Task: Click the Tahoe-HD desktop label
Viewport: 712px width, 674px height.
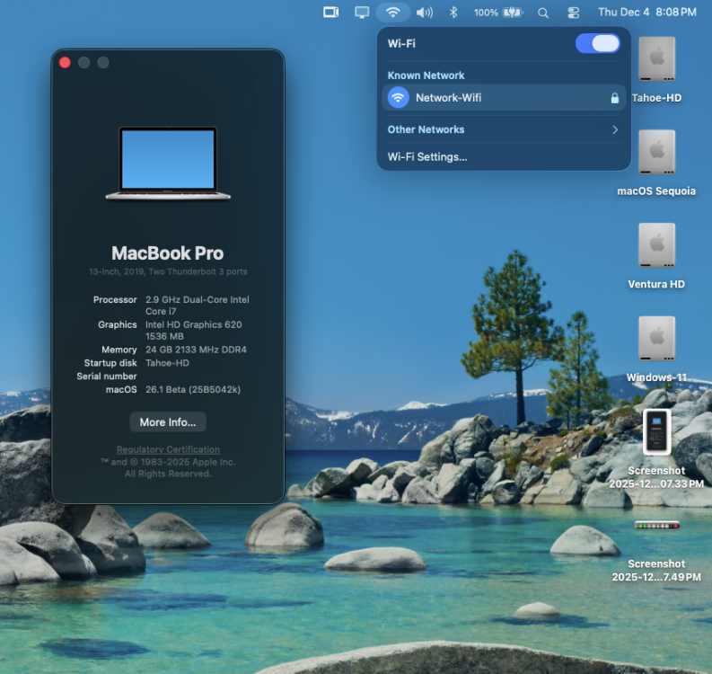Action: click(x=656, y=98)
